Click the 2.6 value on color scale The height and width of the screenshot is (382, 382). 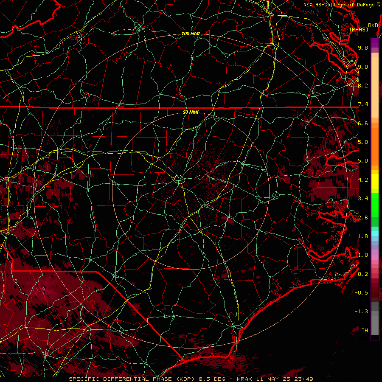(363, 218)
